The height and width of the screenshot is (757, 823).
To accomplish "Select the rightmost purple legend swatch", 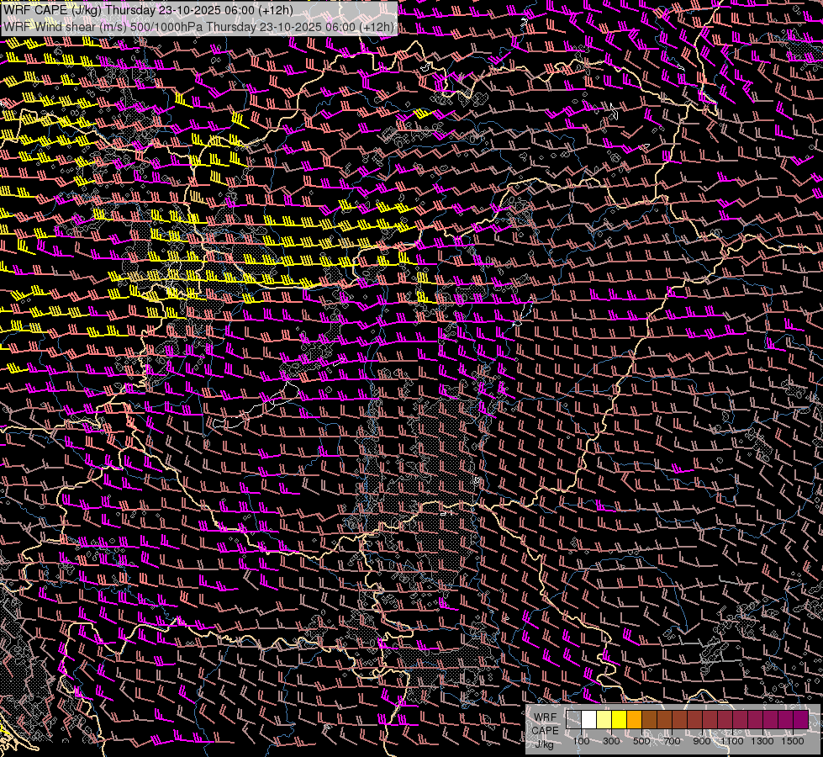I will pyautogui.click(x=800, y=720).
